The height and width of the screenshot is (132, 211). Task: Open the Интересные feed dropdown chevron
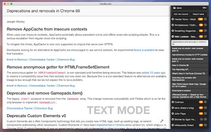point(205,25)
